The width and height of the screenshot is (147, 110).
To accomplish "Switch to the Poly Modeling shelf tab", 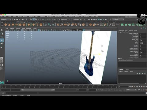I will pos(21,22).
